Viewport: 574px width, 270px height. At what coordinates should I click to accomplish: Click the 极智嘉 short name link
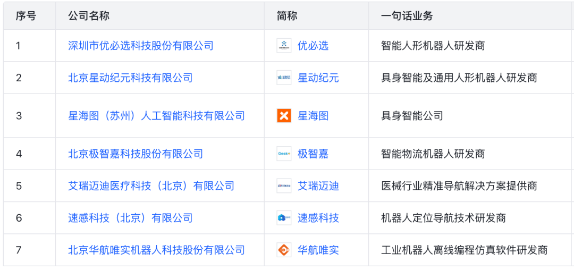313,154
